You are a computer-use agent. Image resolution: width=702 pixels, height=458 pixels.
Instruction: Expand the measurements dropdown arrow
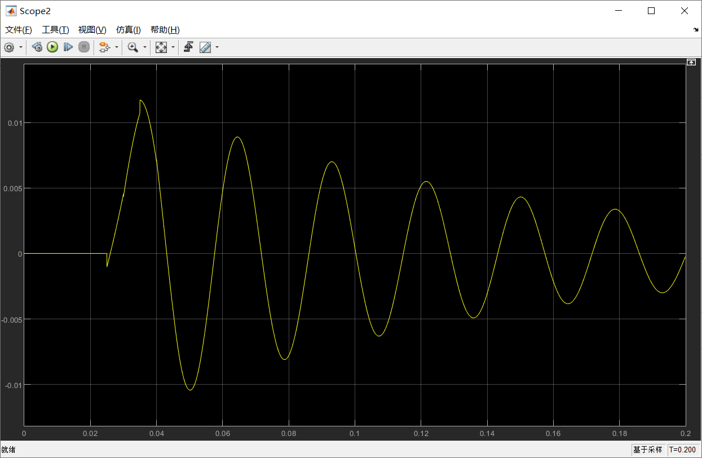point(217,47)
